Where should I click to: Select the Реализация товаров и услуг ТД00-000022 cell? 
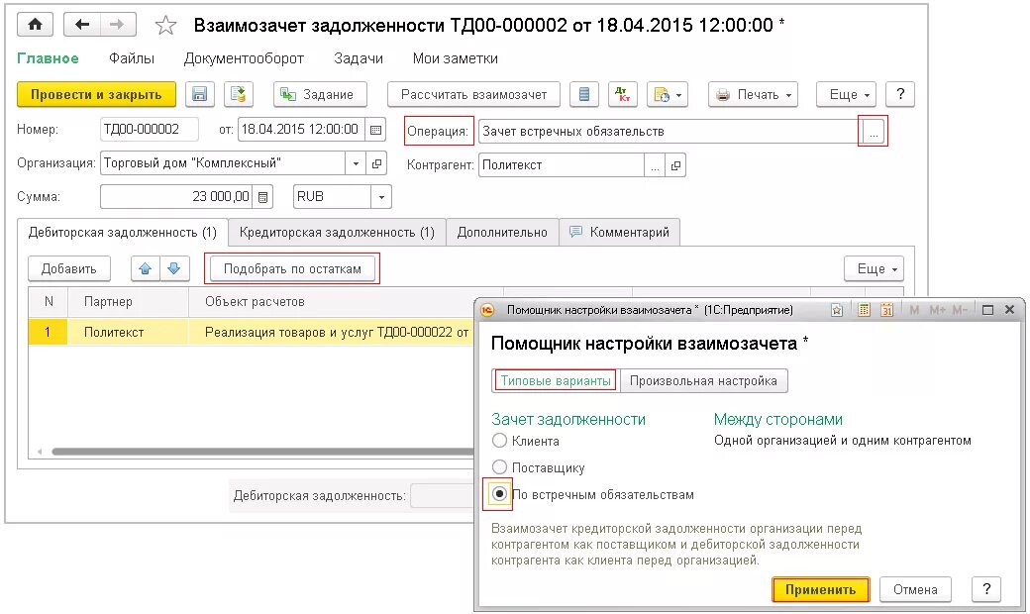tap(331, 333)
